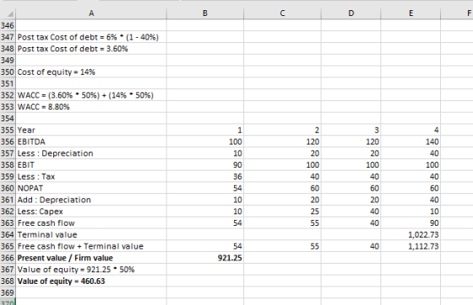The image size is (473, 305).
Task: Click Year 2 free cash flow 55 in row 363
Action: point(282,223)
